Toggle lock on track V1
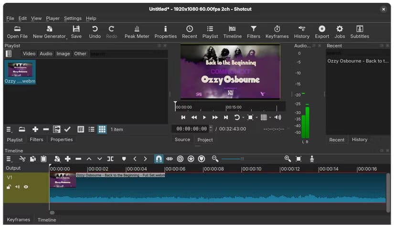The image size is (394, 228). click(9, 187)
